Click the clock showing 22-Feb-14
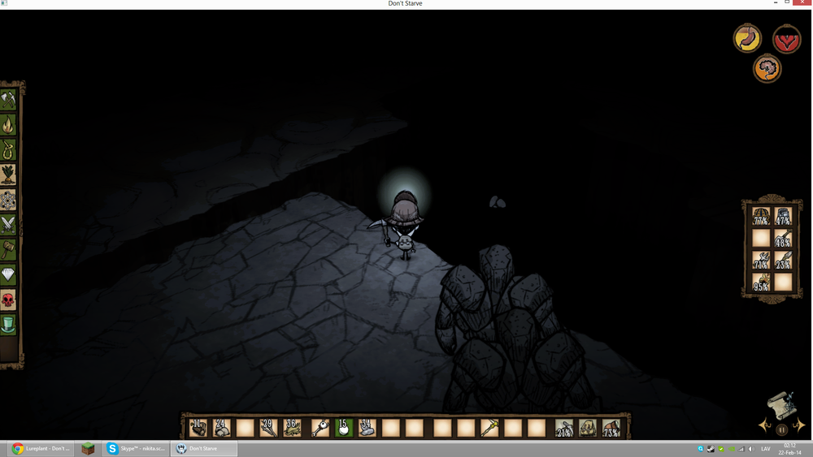 [789, 449]
